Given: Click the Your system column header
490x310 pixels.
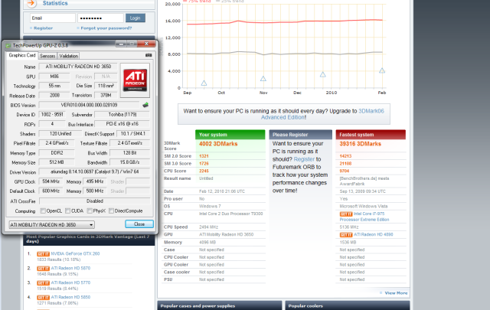Looking at the screenshot, I should 230,135.
